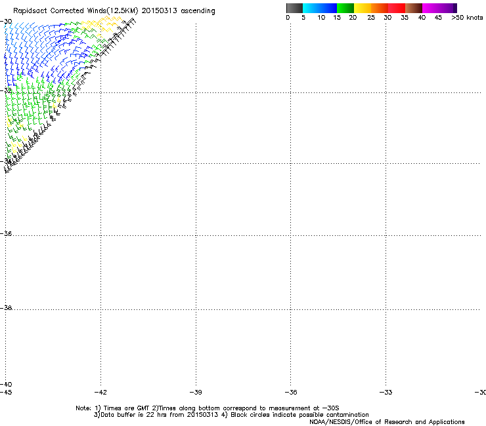The image size is (486, 426).
Task: Click the cyan-blue 5-15 knots color segment
Action: (320, 8)
